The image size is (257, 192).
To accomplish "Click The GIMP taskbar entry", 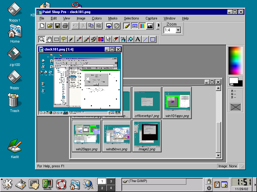I will 154,181.
